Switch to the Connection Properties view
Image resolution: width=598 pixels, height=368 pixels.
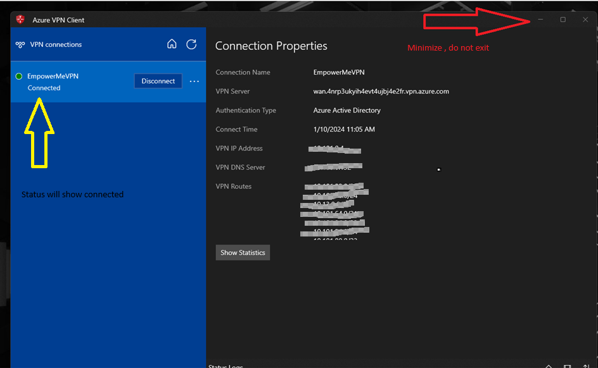271,46
